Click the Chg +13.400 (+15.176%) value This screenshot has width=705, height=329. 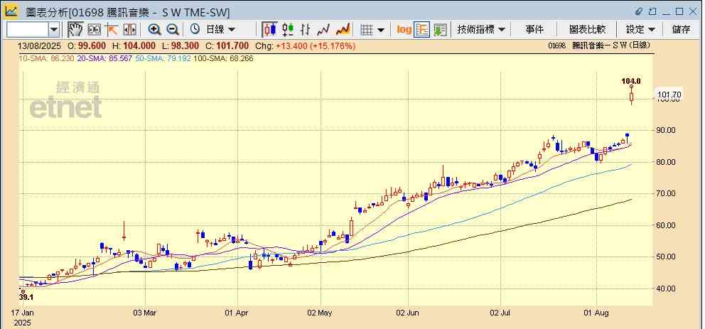[306, 46]
